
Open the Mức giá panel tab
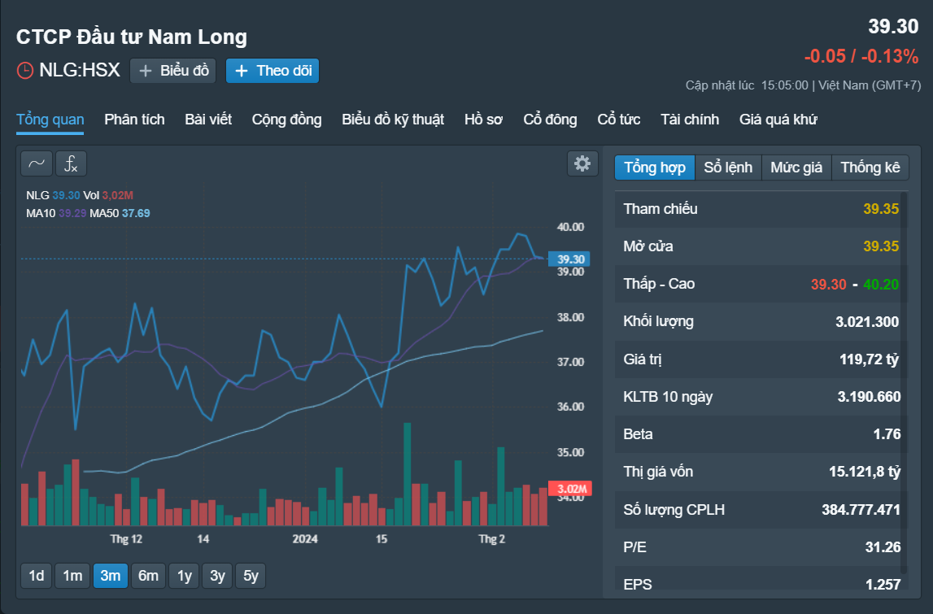pyautogui.click(x=796, y=168)
